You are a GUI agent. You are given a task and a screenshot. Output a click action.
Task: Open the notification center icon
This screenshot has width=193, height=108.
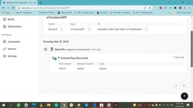[188, 105]
